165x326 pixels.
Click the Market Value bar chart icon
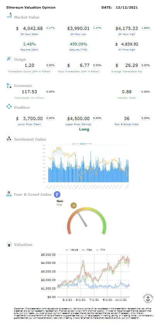pyautogui.click(x=9, y=16)
